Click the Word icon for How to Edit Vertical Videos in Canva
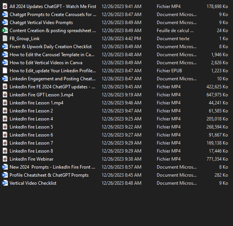Image resolution: width=233 pixels, height=226 pixels. pyautogui.click(x=5, y=63)
